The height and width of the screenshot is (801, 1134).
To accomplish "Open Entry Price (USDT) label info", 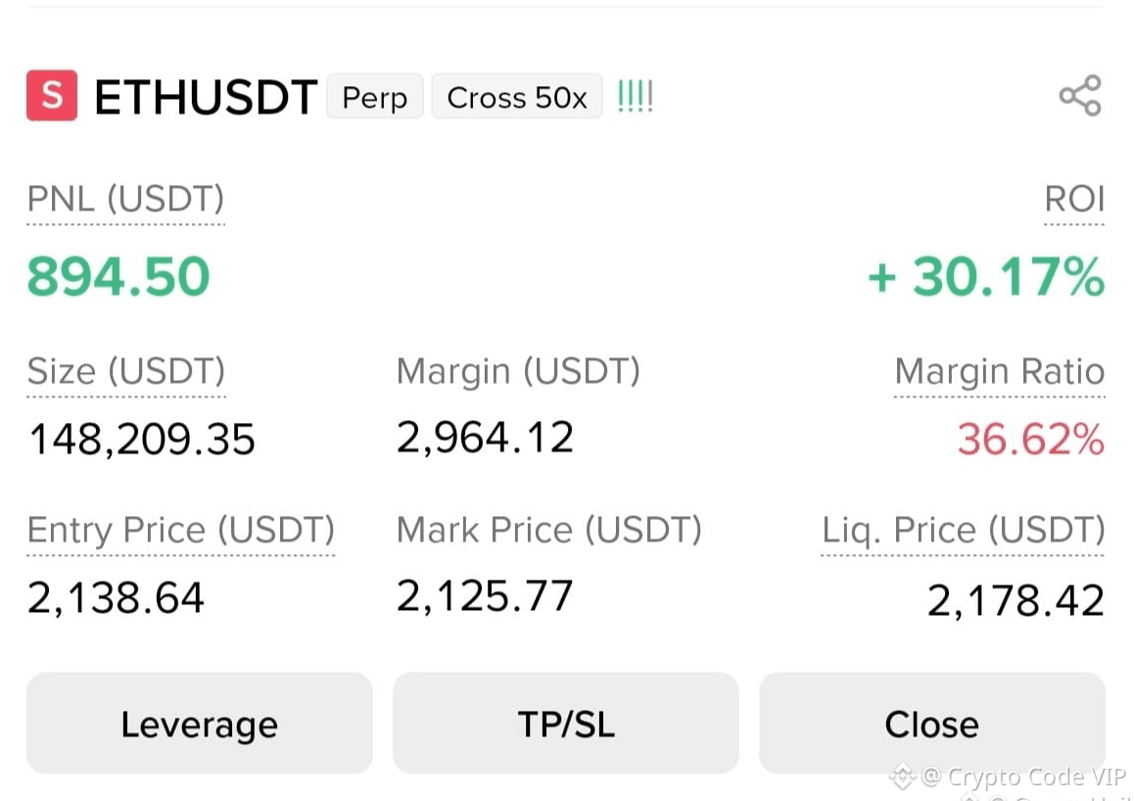I will coord(181,530).
